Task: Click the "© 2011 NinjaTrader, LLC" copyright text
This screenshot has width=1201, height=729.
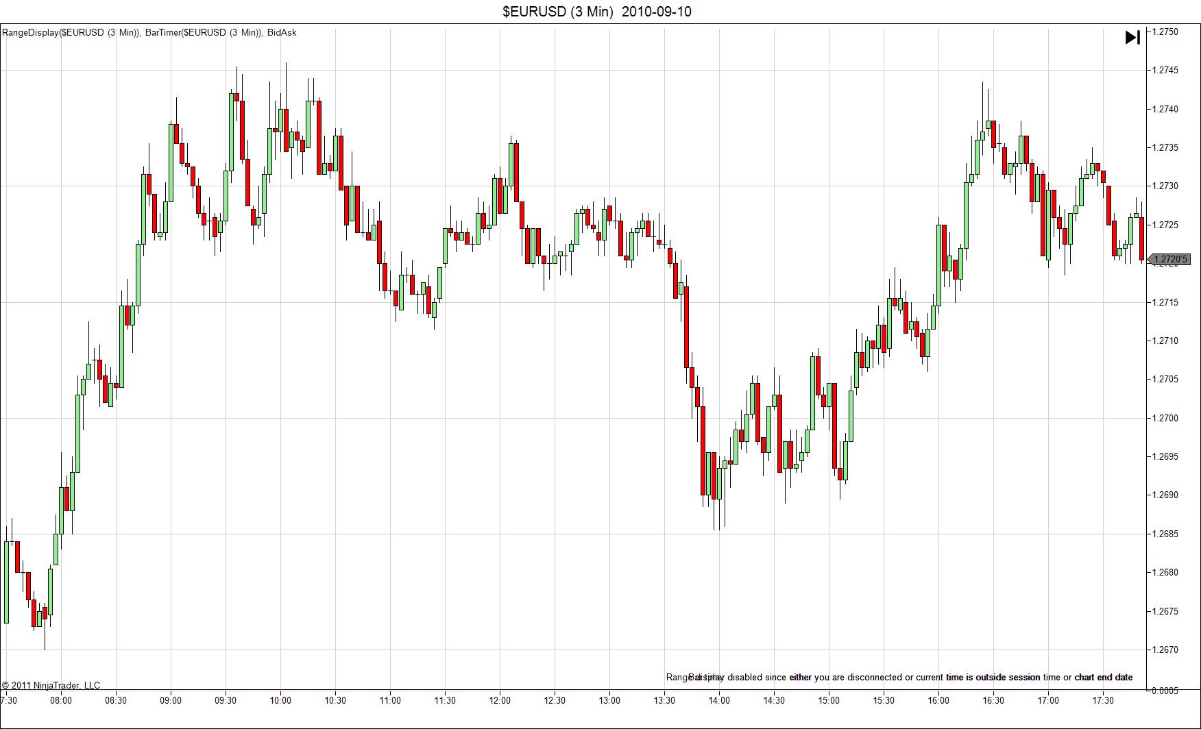Action: point(51,685)
